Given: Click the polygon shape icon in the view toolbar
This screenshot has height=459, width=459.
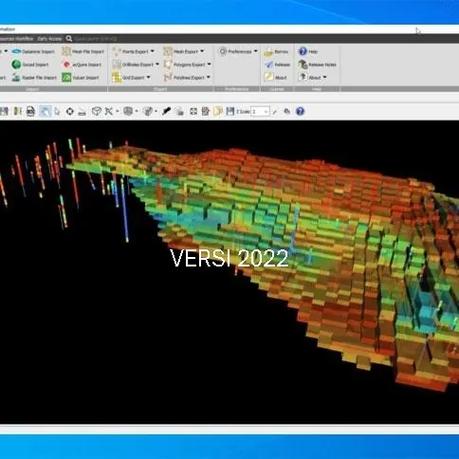Looking at the screenshot, I should point(96,111).
